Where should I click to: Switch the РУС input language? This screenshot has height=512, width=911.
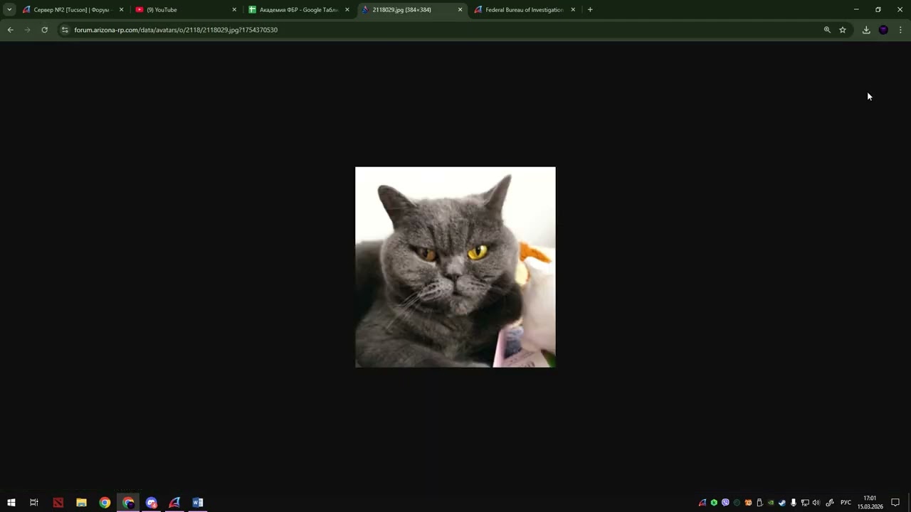pyautogui.click(x=846, y=503)
